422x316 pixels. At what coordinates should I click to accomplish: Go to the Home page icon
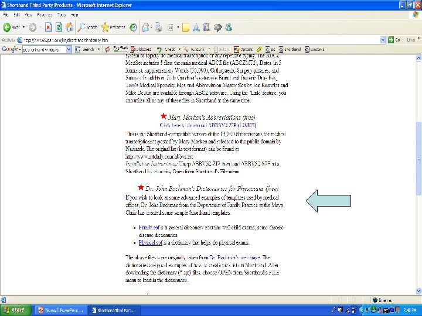[x=69, y=27]
